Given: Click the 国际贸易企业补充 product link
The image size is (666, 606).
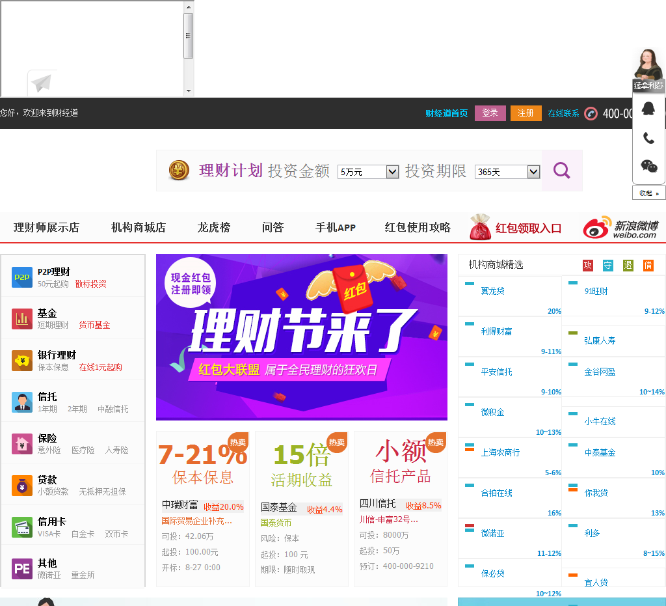Looking at the screenshot, I should pos(196,521).
